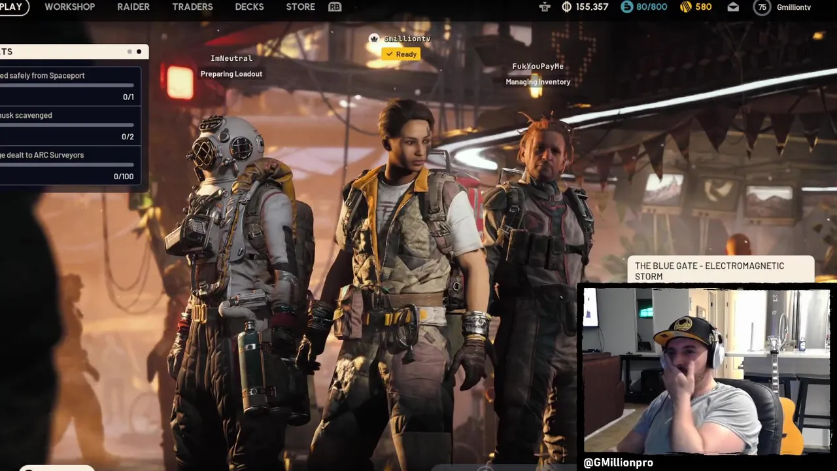
Task: Click the party leader crown icon beside Gmilliontv
Action: coord(373,39)
